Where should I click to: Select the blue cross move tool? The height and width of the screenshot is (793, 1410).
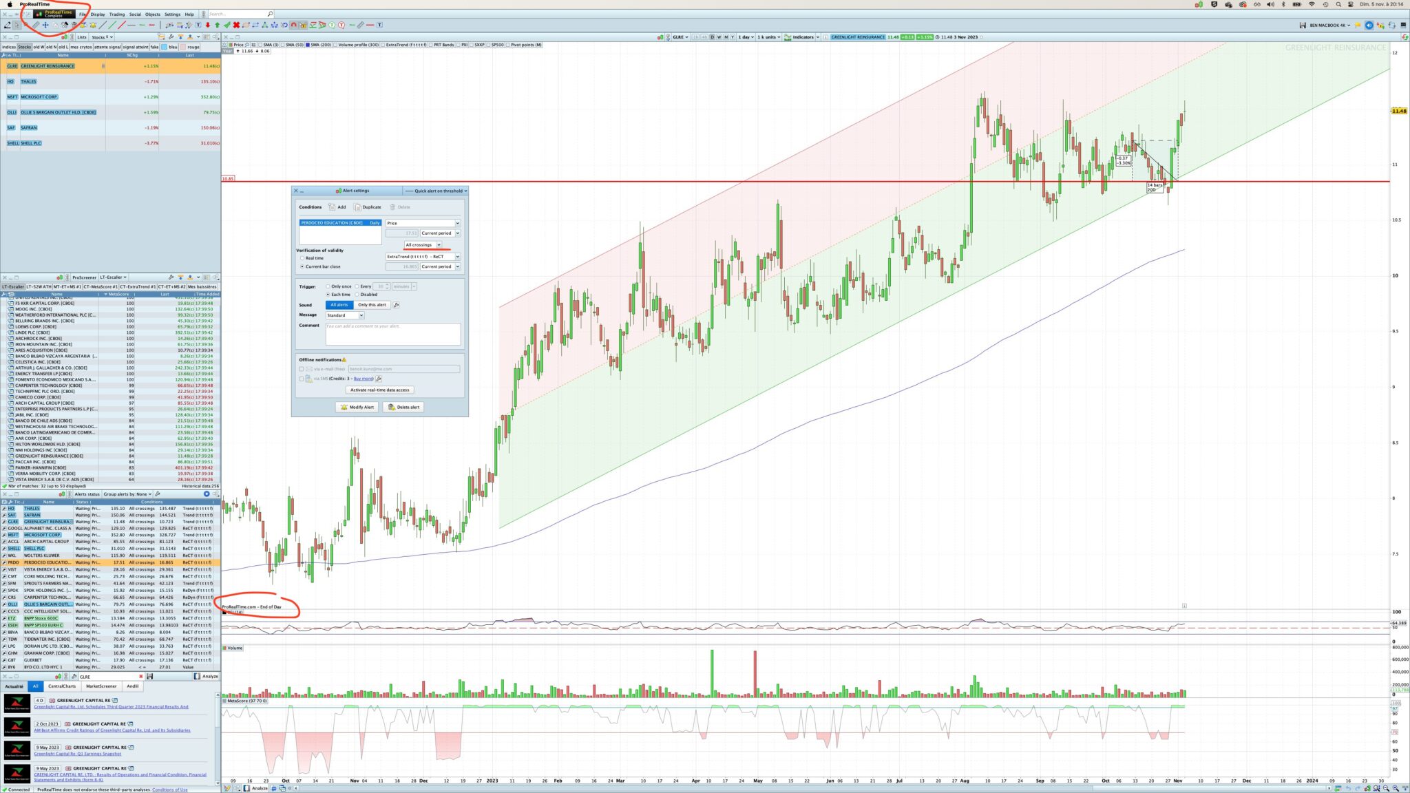pos(45,25)
